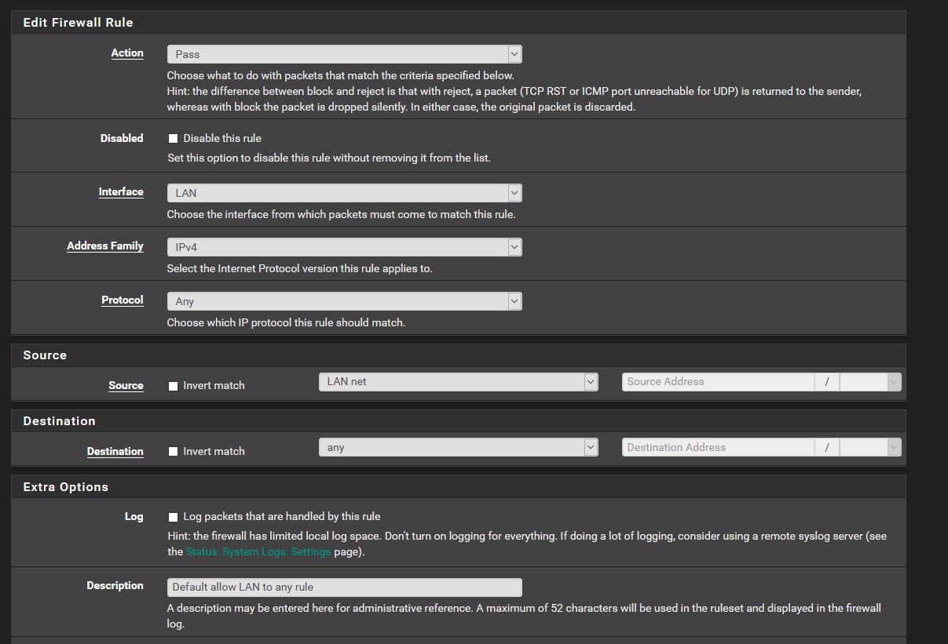Click the underlined Action label
Viewport: 948px width, 644px height.
(127, 53)
